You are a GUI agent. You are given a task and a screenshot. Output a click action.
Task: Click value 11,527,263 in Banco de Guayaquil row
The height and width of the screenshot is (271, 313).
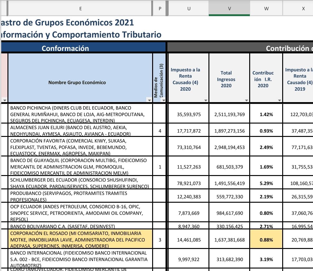pyautogui.click(x=189, y=167)
